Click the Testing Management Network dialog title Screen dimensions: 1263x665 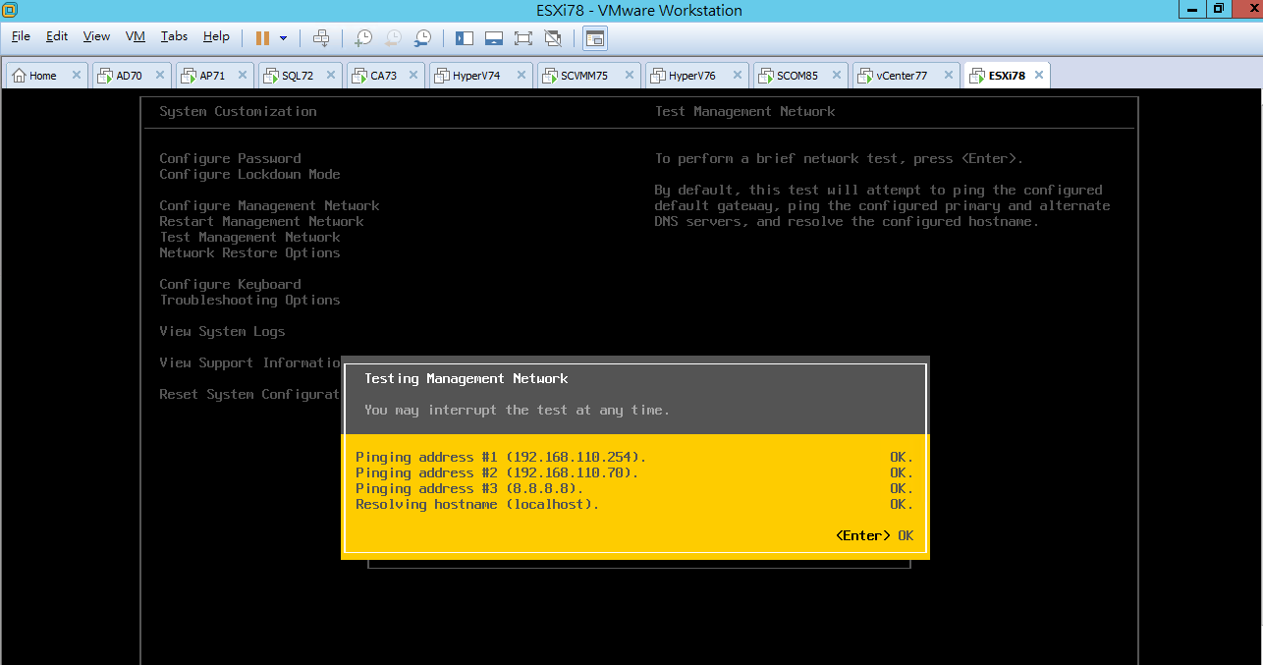coord(467,378)
